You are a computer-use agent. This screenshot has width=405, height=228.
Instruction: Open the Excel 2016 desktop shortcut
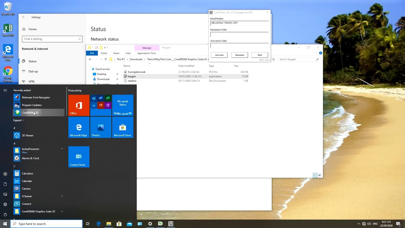8,30
